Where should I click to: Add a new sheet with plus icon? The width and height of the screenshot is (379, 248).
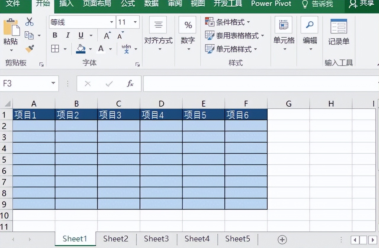pyautogui.click(x=282, y=239)
